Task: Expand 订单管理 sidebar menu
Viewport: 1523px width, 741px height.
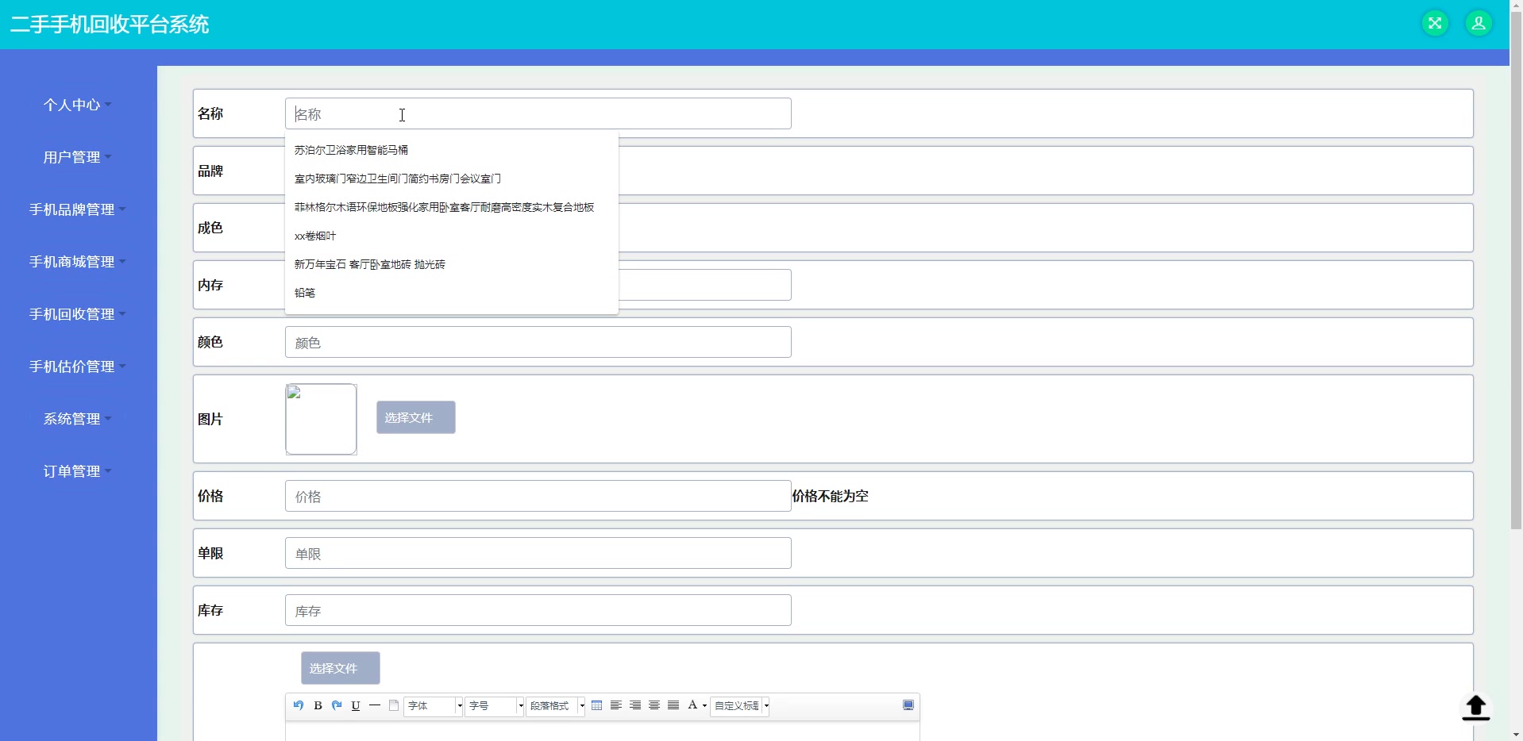Action: [78, 471]
